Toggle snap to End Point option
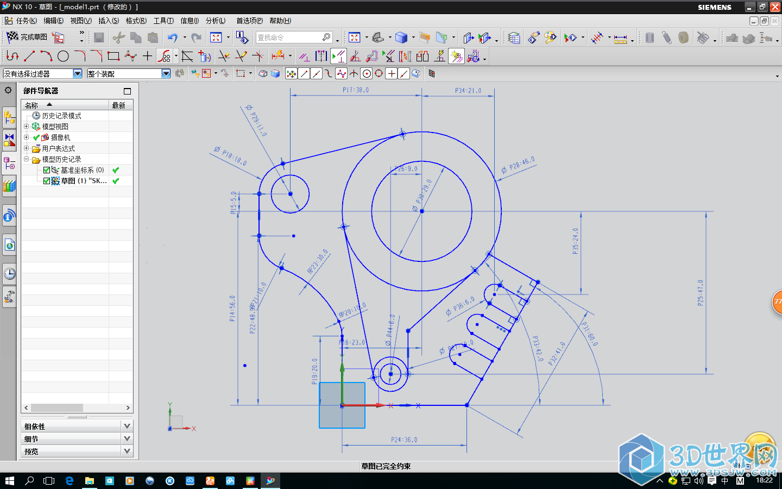 (304, 74)
